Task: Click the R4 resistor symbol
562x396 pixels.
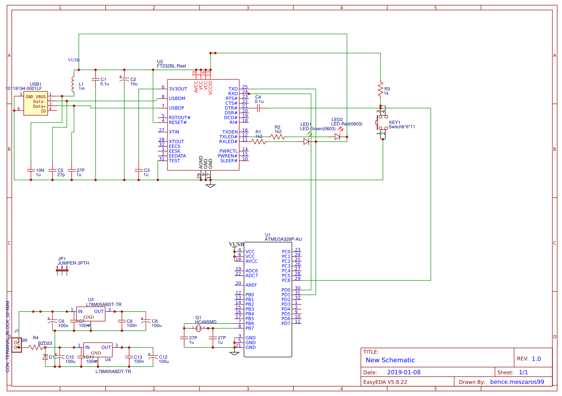Action: 36,348
